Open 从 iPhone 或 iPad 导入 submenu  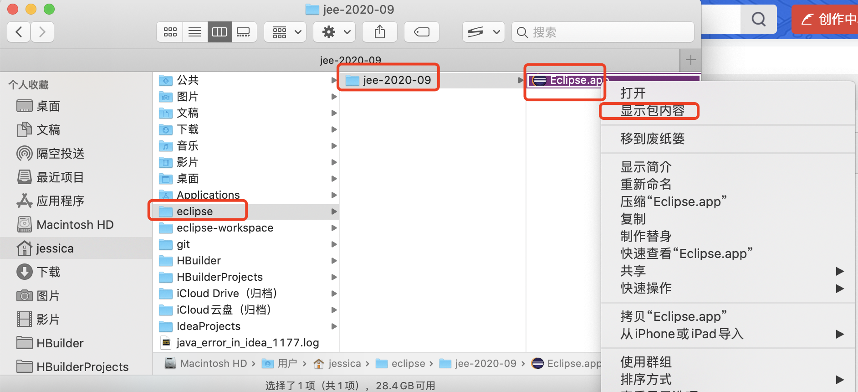coord(728,334)
